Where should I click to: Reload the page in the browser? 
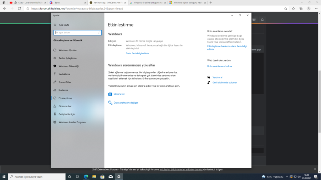19,9
